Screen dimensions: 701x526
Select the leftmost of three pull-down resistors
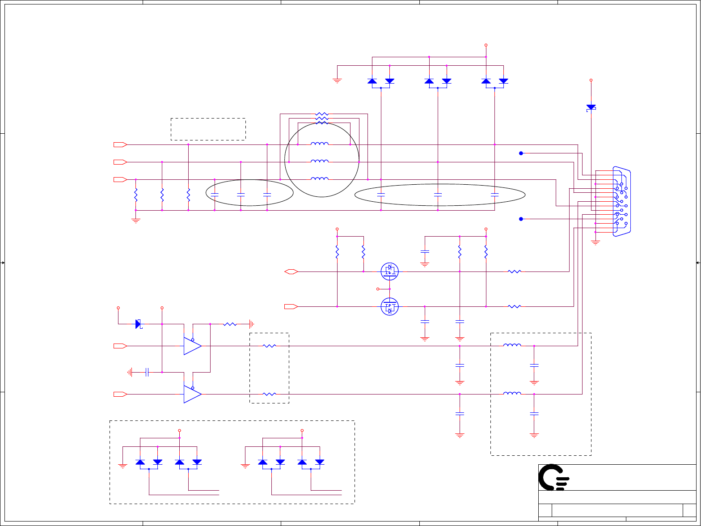(x=135, y=195)
